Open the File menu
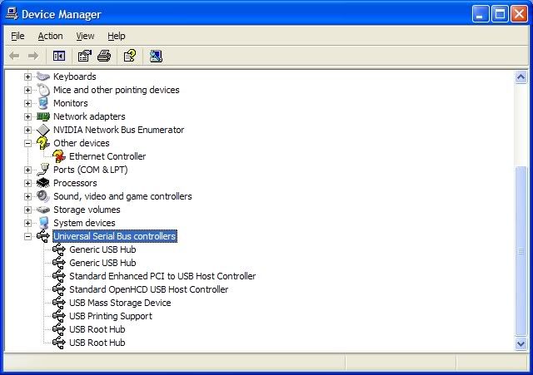 pos(17,36)
